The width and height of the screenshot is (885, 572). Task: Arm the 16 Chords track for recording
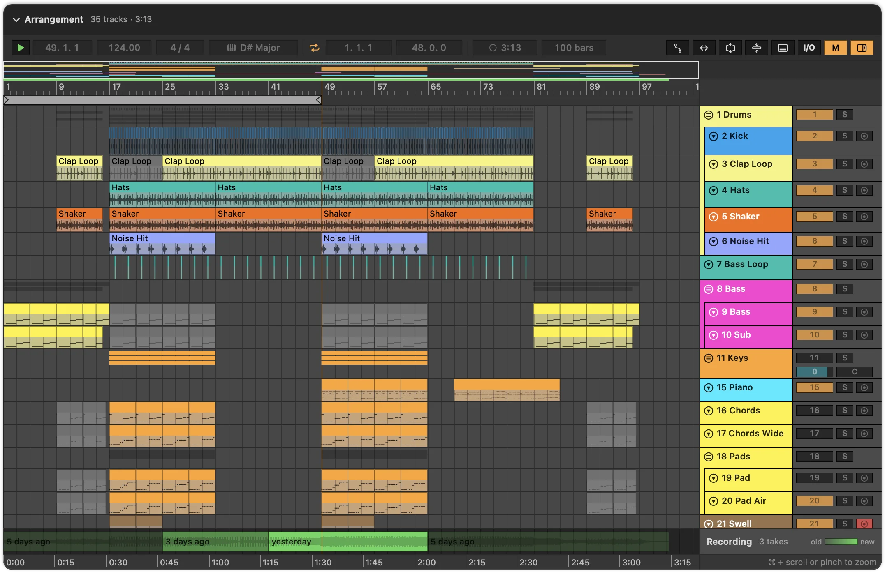point(864,411)
